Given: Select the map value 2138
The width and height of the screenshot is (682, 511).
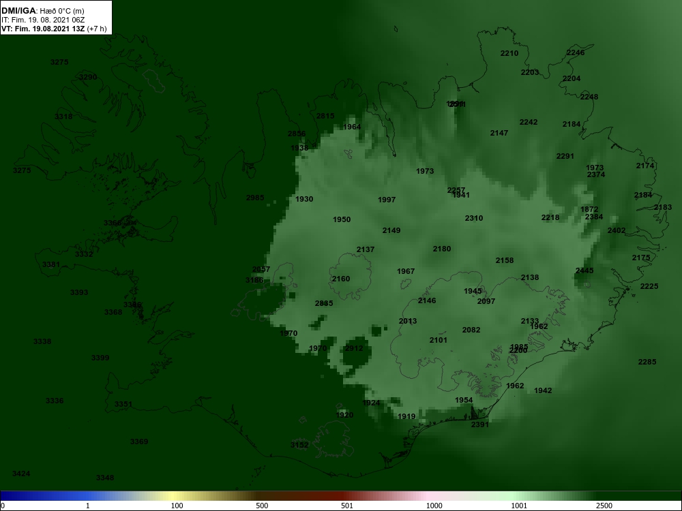Looking at the screenshot, I should point(530,277).
